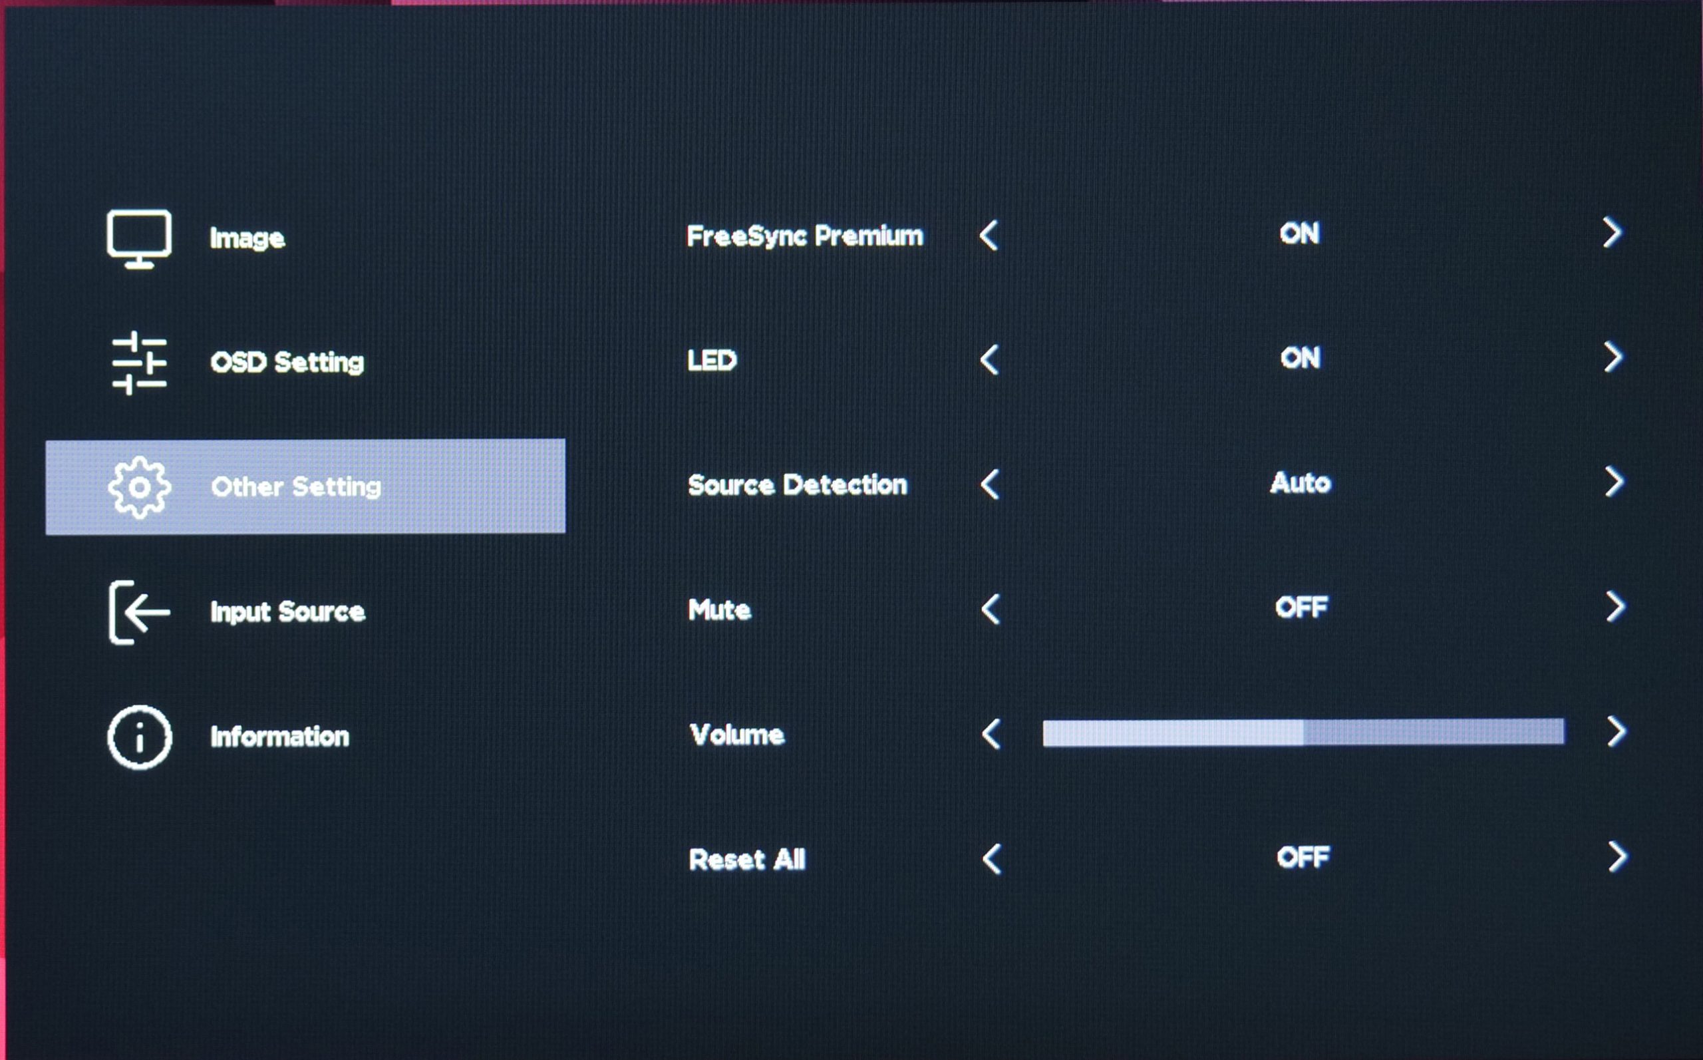The width and height of the screenshot is (1703, 1060).
Task: Cycle Source Detection with right chevron
Action: coord(1614,482)
